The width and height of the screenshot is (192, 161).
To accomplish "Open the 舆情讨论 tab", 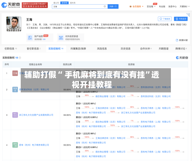I will 181,49.
